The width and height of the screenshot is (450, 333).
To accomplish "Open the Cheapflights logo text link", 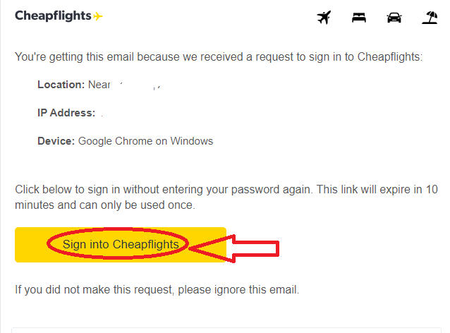I will click(53, 16).
